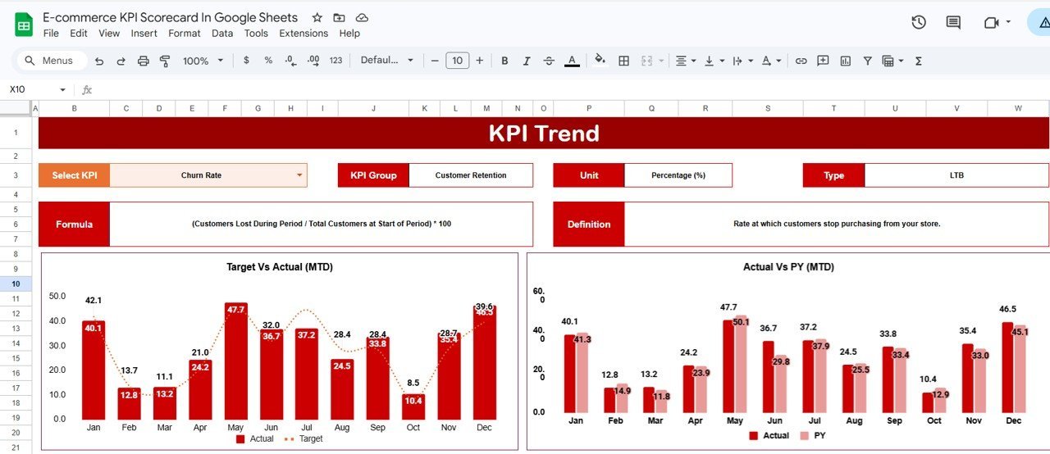Open the Format menu
This screenshot has width=1050, height=454.
[x=185, y=34]
